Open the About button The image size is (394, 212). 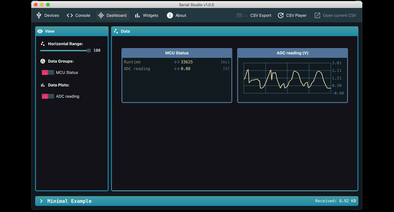click(x=176, y=16)
